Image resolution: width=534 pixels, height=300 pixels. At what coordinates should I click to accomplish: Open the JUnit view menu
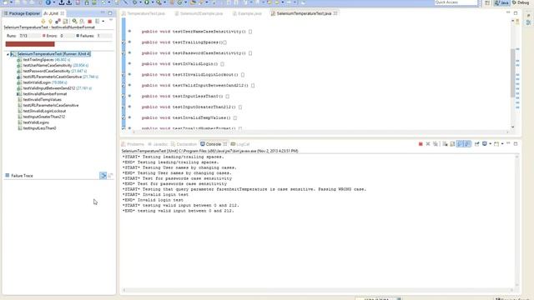tap(111, 20)
